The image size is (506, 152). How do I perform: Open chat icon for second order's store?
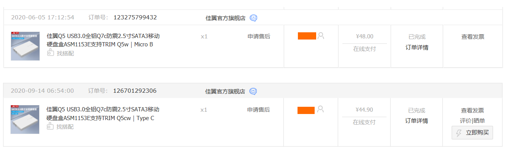pyautogui.click(x=253, y=91)
